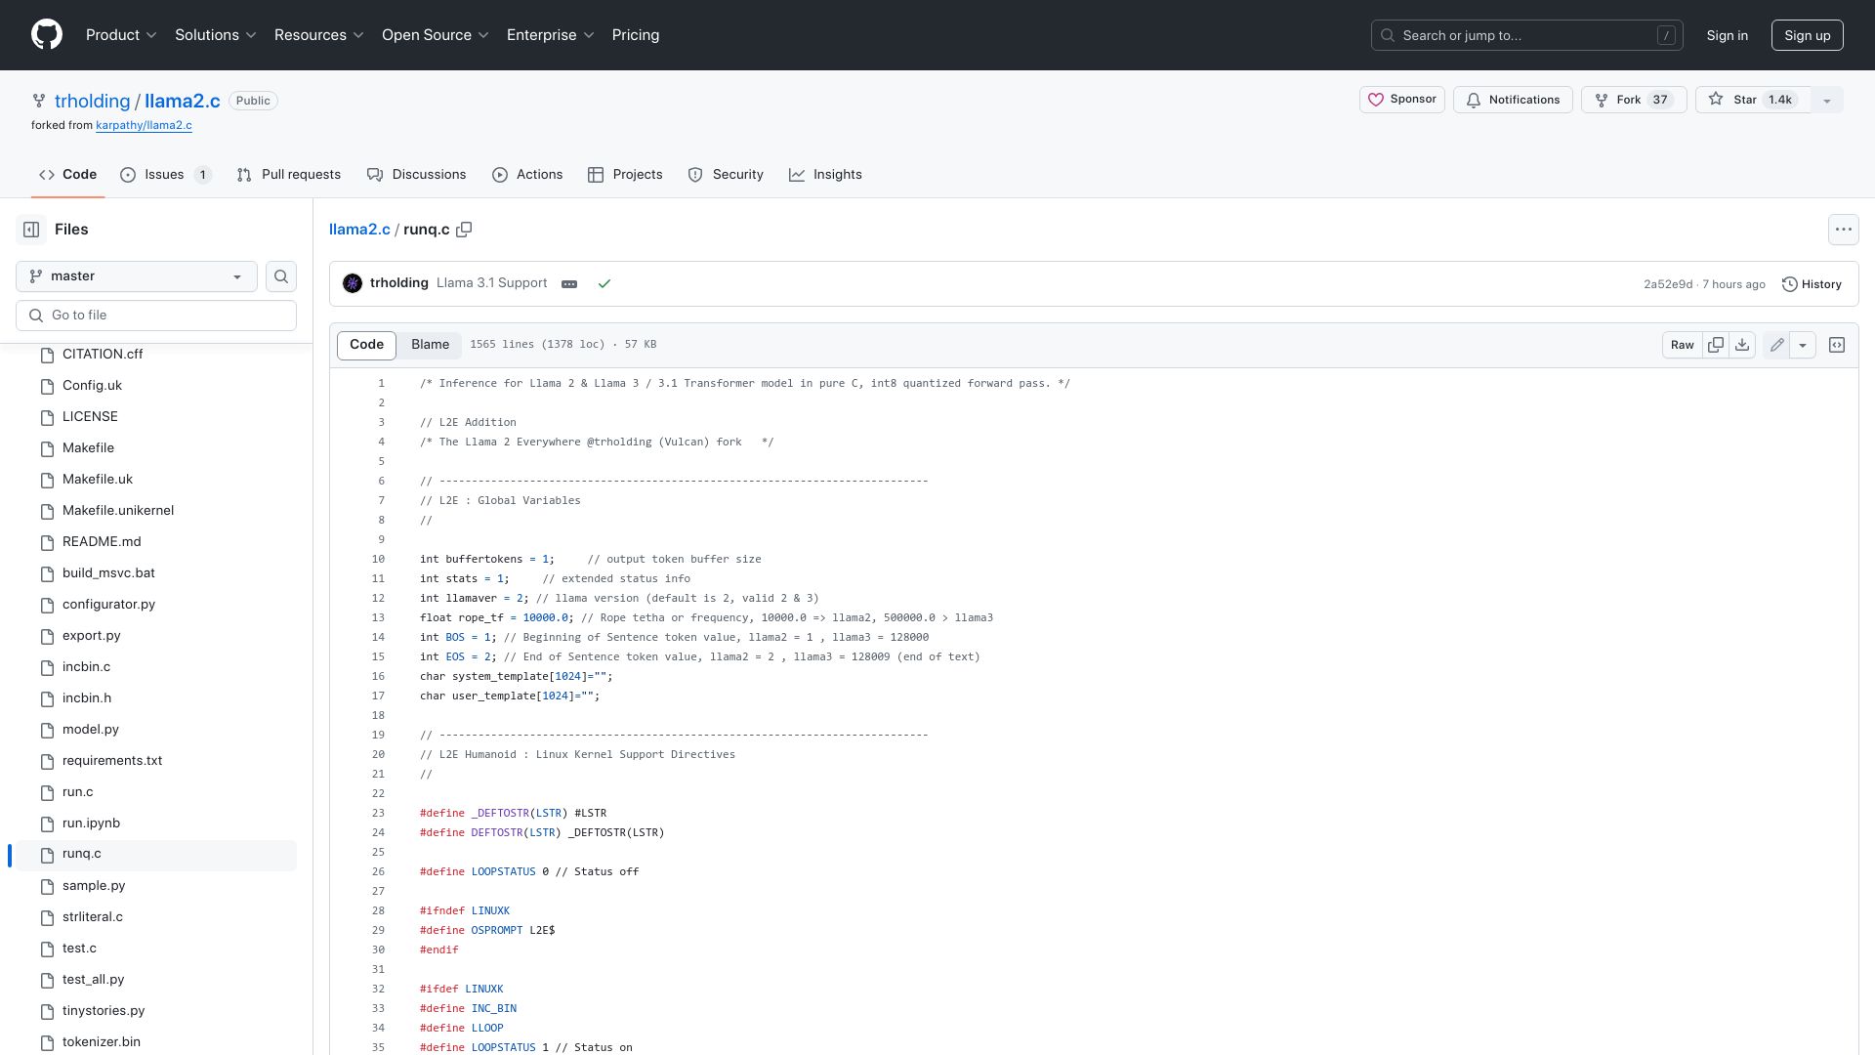
Task: Open star lists dropdown arrow
Action: pyautogui.click(x=1827, y=100)
